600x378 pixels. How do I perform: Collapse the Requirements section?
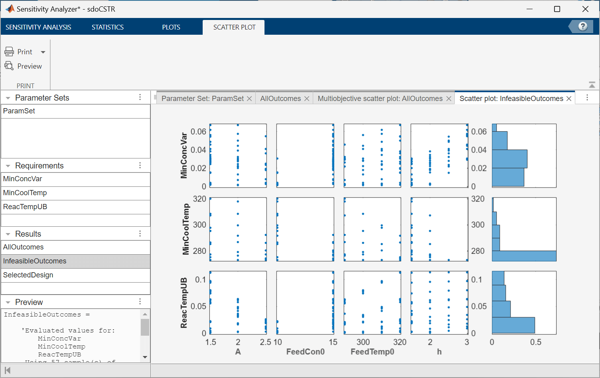[x=8, y=166]
